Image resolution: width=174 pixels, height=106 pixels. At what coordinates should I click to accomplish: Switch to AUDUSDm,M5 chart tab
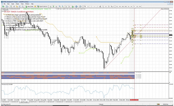tap(15, 102)
